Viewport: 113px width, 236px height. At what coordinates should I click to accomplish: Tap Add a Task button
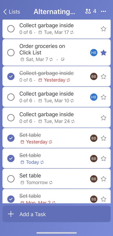[56, 214]
